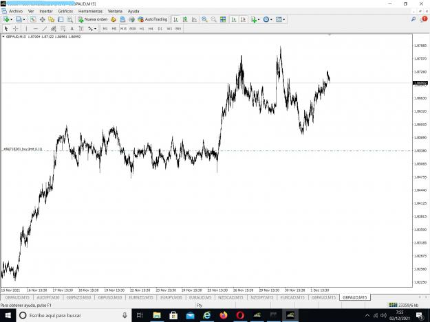430x322 pixels.
Task: Switch timeframe to M1
Action: point(105,28)
